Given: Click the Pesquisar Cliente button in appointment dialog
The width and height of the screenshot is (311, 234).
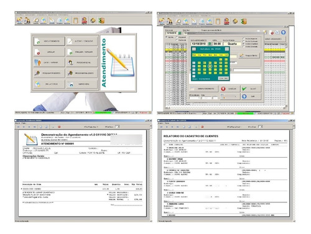Looking at the screenshot, I should (249, 55).
